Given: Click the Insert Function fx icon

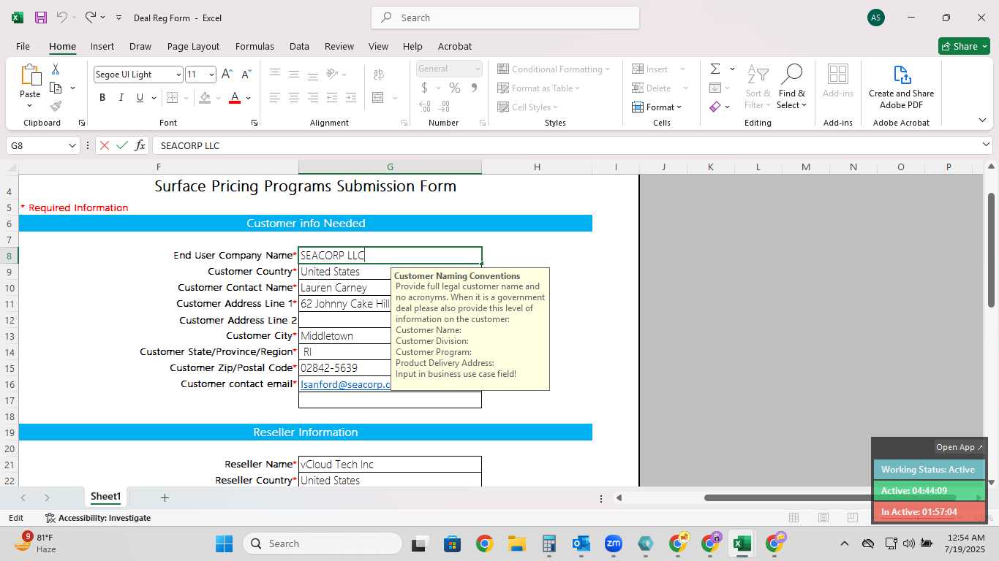Looking at the screenshot, I should tap(140, 145).
